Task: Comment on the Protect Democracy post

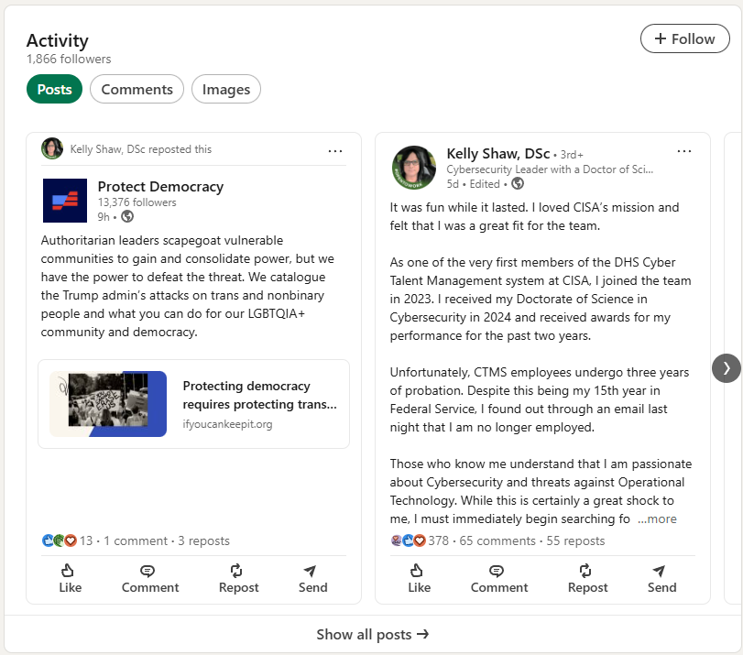Action: tap(150, 579)
